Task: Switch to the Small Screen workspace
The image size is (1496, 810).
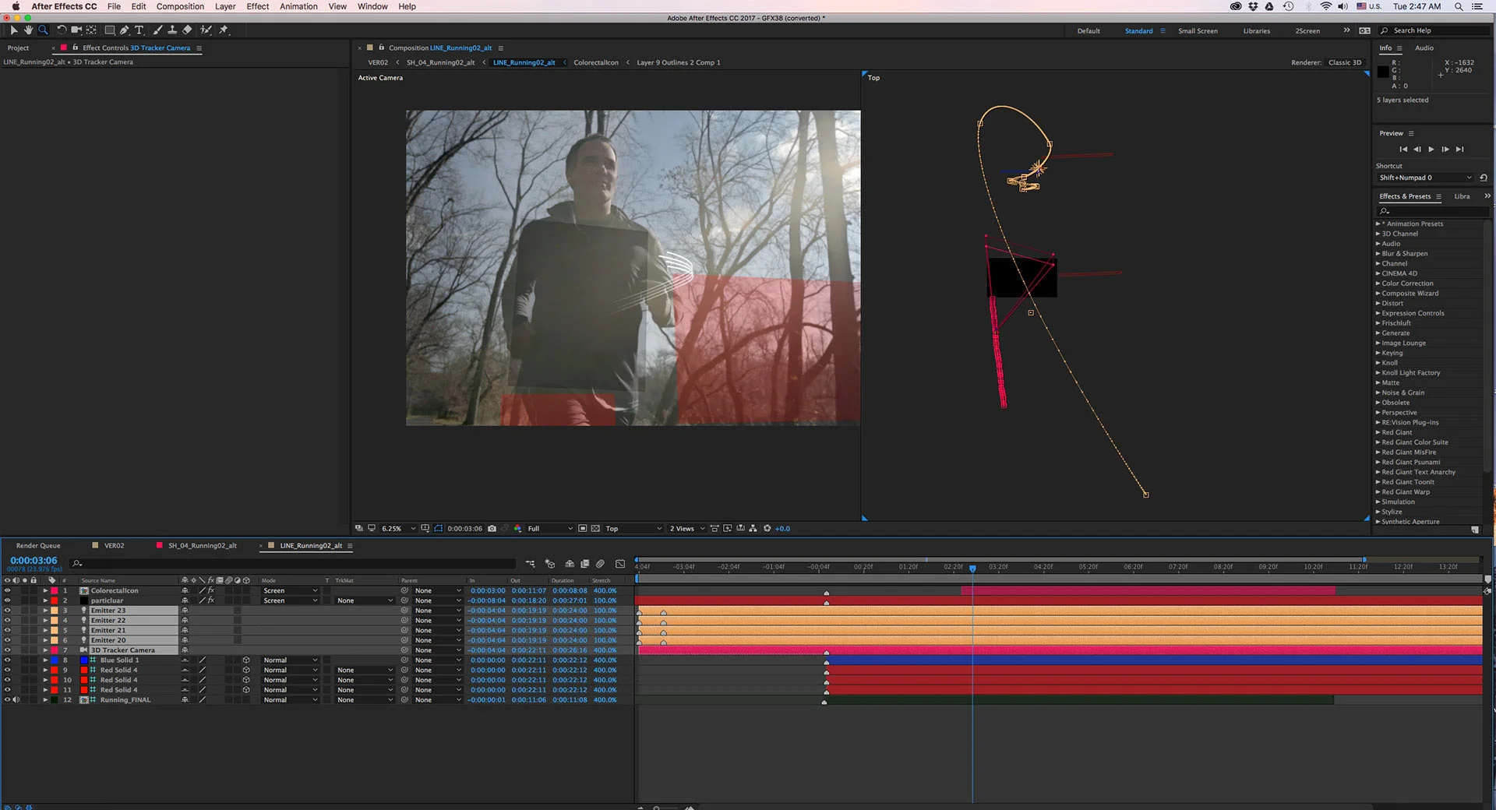Action: pos(1198,31)
